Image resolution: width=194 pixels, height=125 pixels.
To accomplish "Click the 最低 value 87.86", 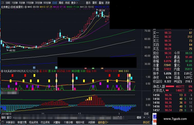I will pyautogui.click(x=189, y=61).
